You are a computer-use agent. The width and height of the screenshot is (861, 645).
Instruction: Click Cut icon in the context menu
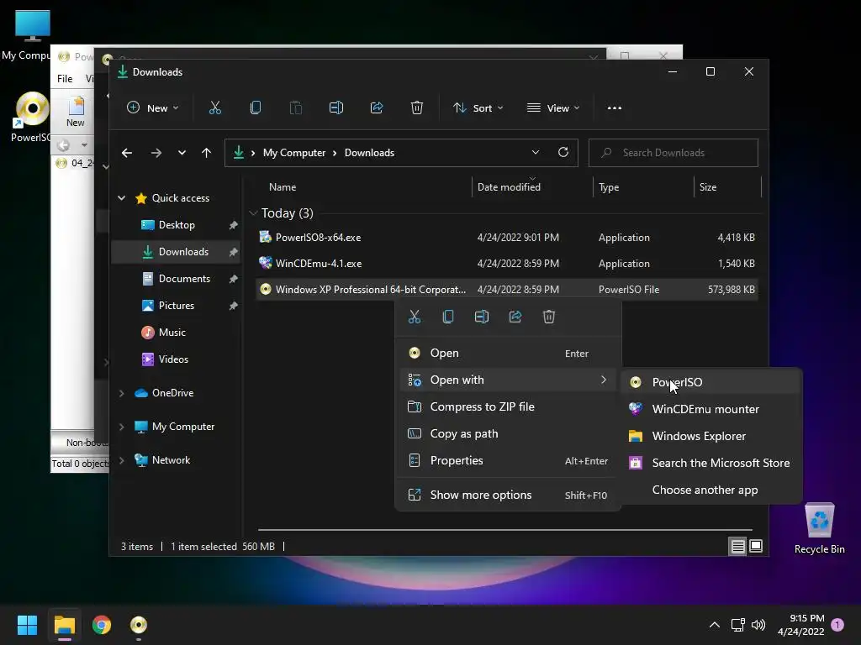(x=415, y=317)
